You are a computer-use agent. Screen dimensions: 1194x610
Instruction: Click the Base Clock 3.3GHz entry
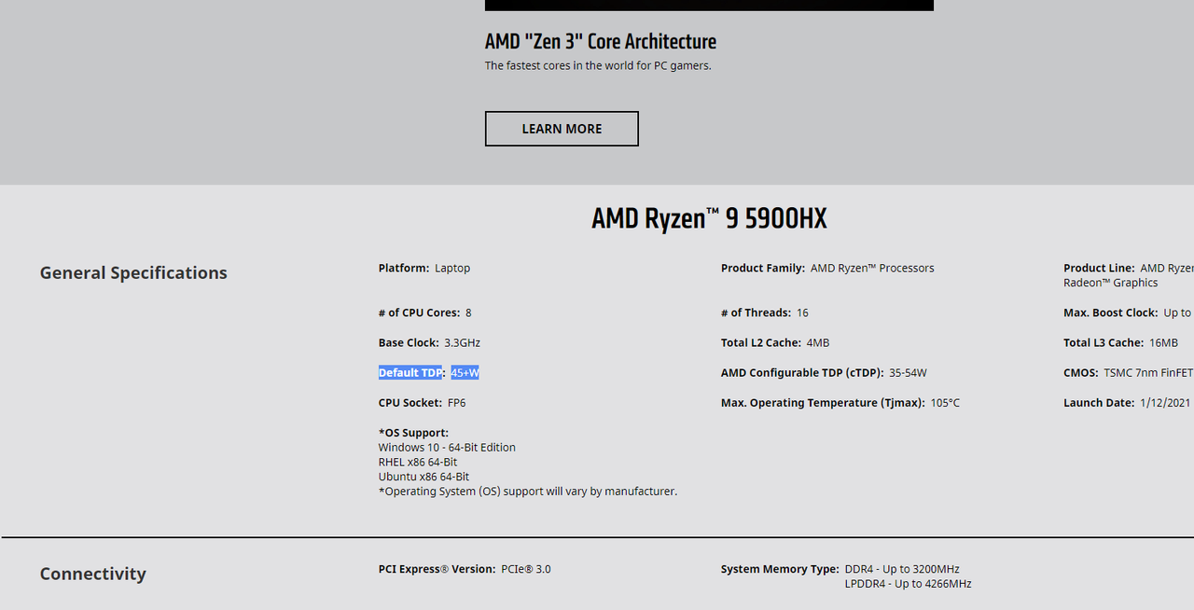[x=429, y=342]
